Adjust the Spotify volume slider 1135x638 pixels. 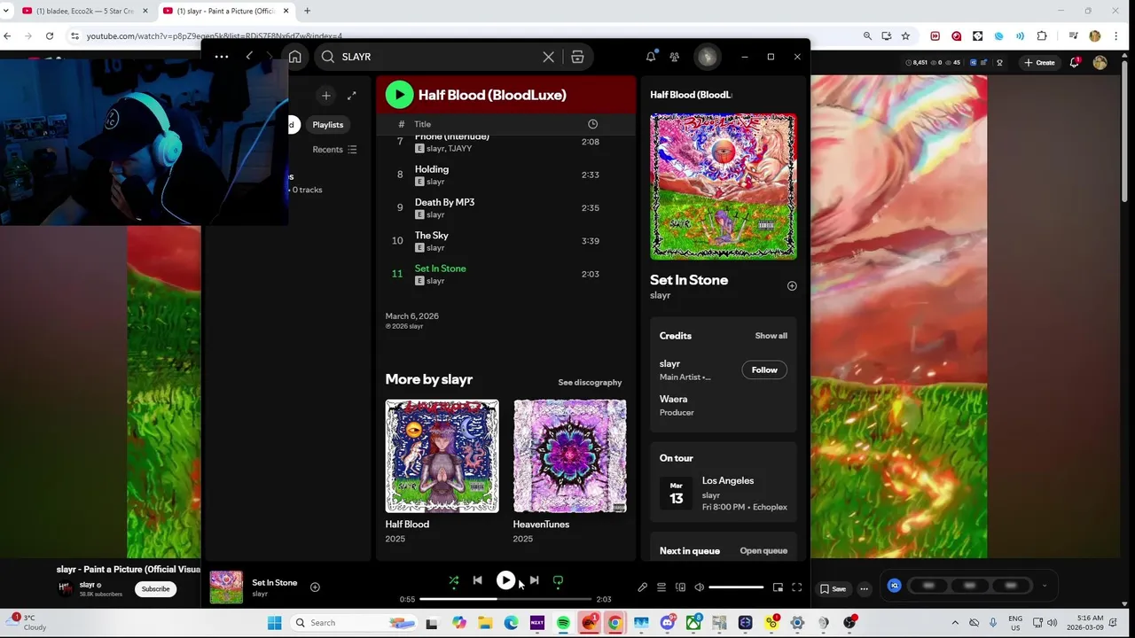[736, 587]
